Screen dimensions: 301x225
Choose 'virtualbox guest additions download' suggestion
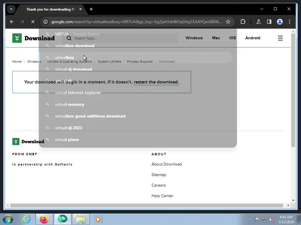pyautogui.click(x=135, y=116)
